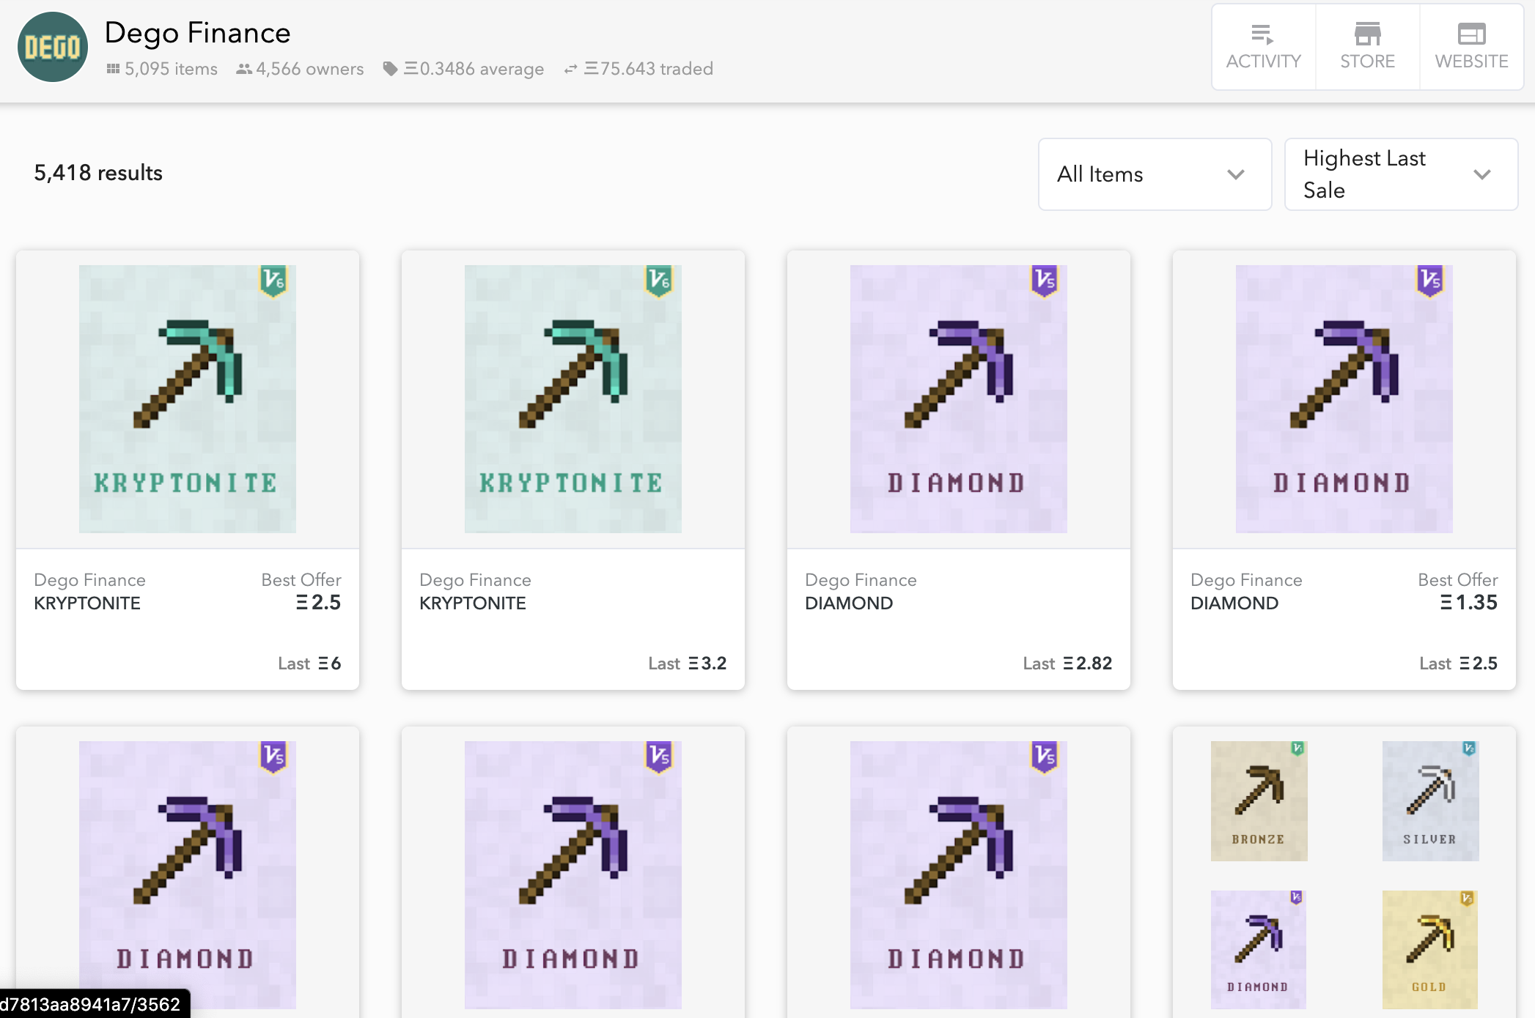Click the price tag average icon
Screen dimensions: 1535x1018
pos(391,69)
